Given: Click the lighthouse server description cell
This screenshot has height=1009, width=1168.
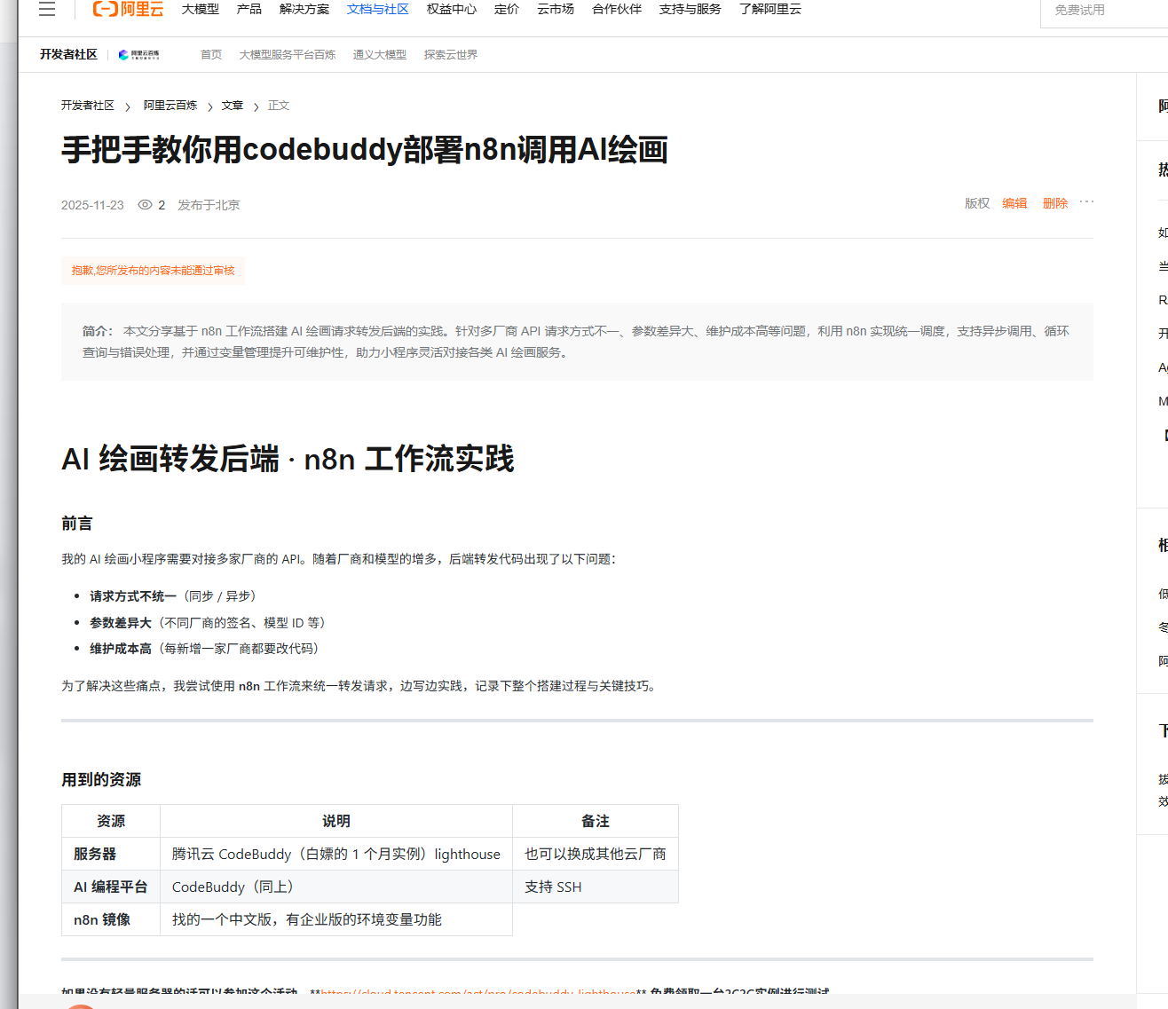Looking at the screenshot, I should pos(336,855).
